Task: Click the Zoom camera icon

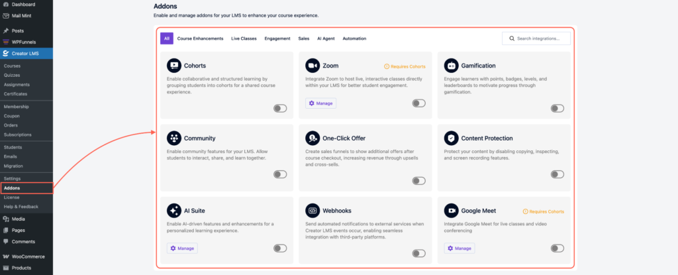Action: (x=313, y=66)
